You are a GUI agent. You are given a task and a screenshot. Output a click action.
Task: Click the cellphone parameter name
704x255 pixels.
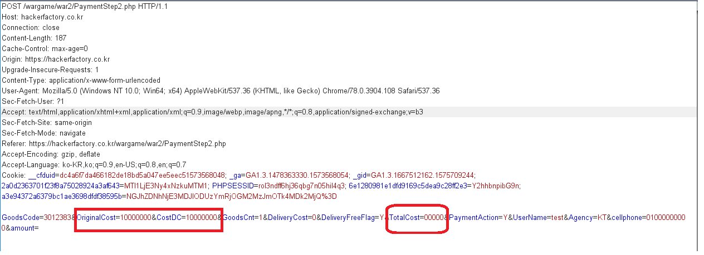click(x=627, y=217)
